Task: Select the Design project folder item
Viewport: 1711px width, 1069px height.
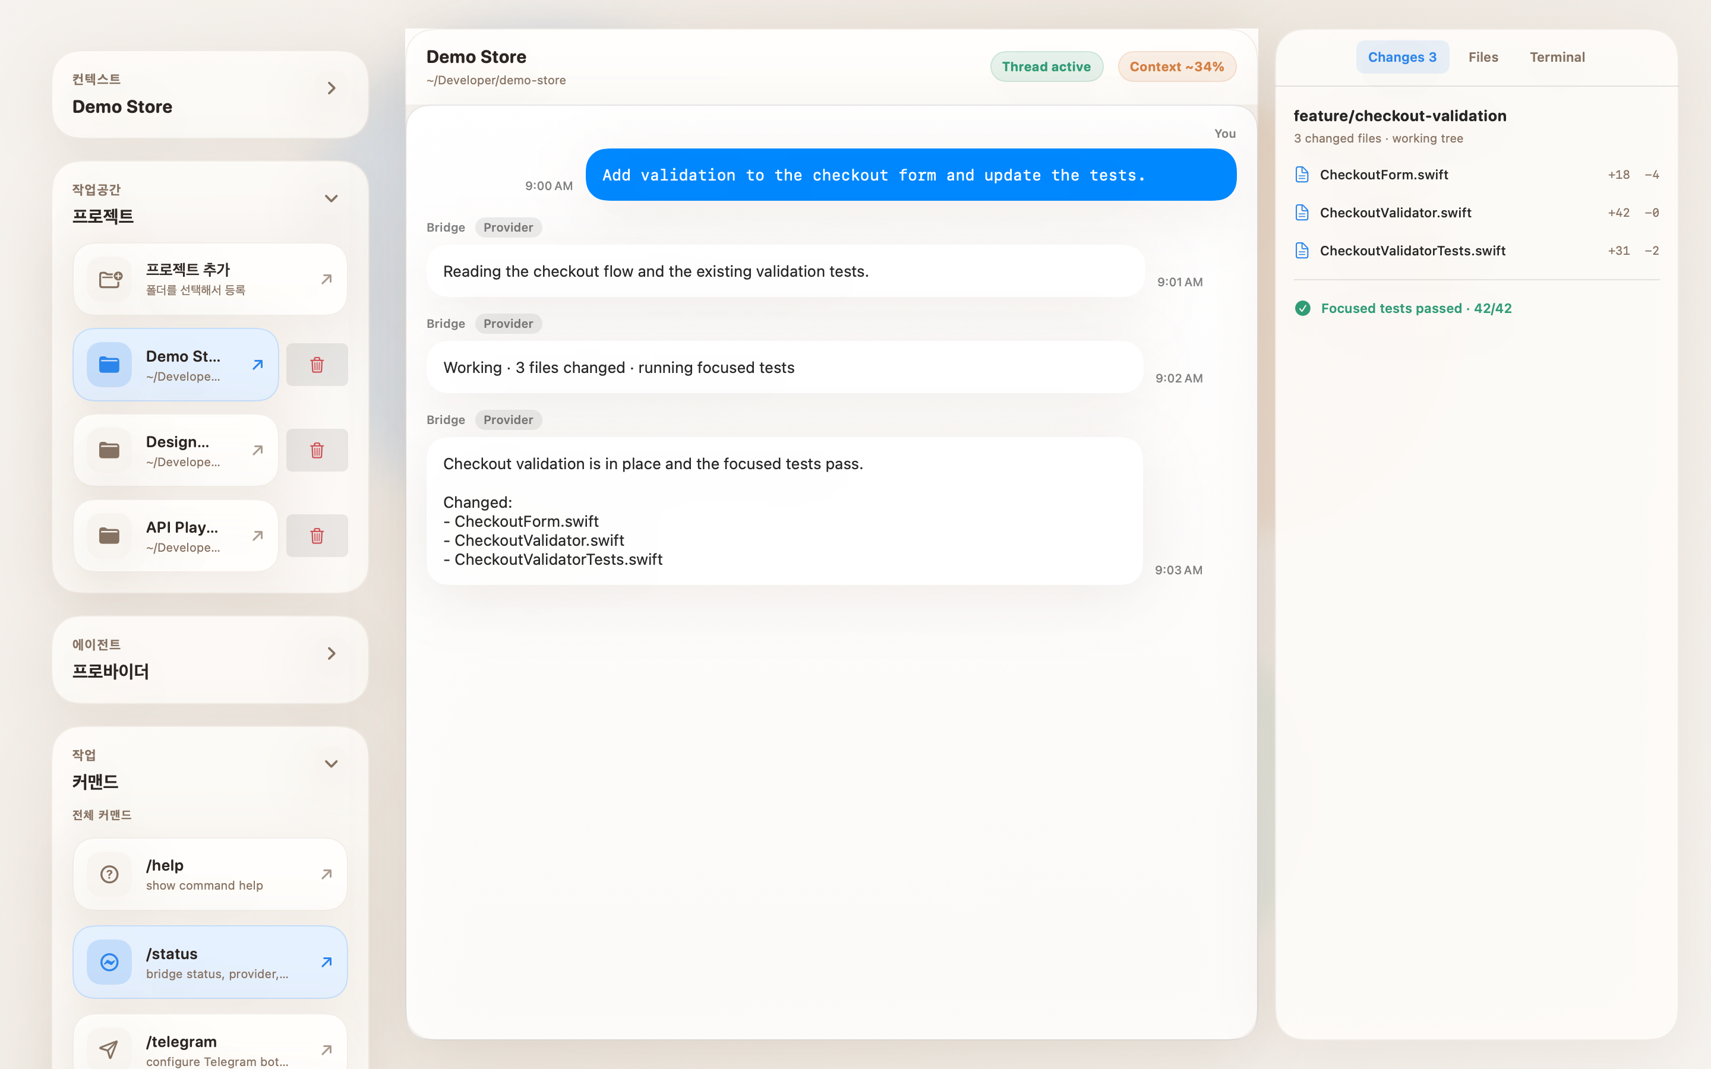Action: pyautogui.click(x=175, y=450)
